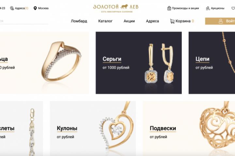Viewport: 235px width, 156px height.
Task: Click the shopping cart icon next to Корзина
Action: [172, 21]
